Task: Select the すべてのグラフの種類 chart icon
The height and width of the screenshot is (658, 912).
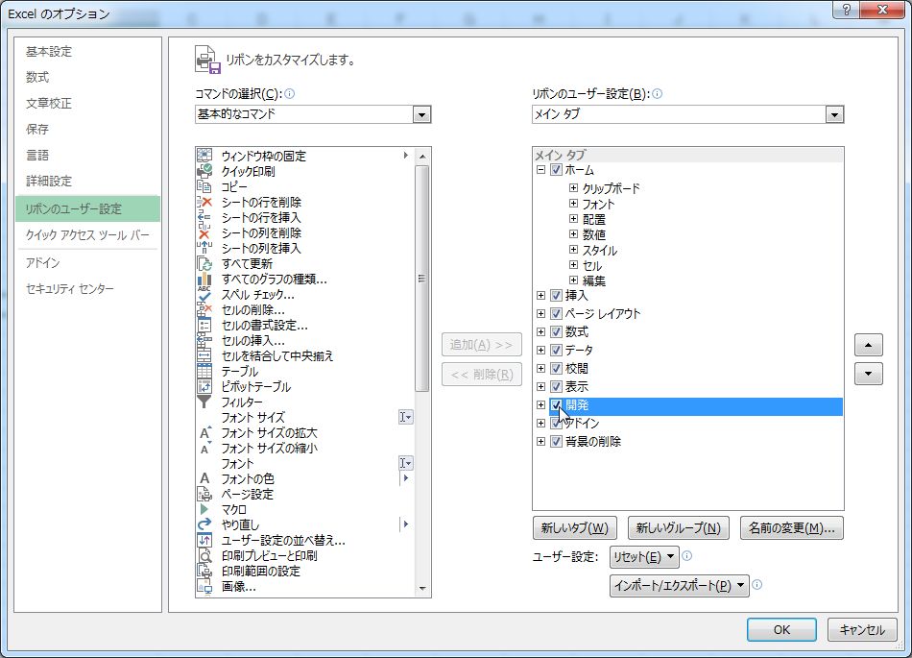Action: [x=204, y=279]
